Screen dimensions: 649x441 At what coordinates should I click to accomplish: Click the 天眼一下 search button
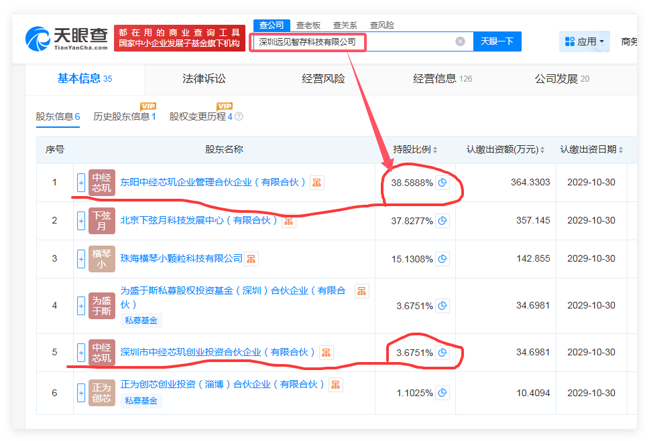[x=497, y=41]
